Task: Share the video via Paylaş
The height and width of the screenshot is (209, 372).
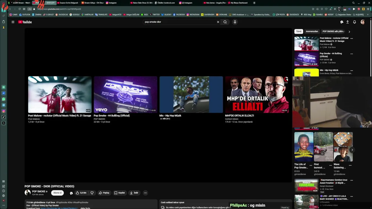Action: coord(104,193)
